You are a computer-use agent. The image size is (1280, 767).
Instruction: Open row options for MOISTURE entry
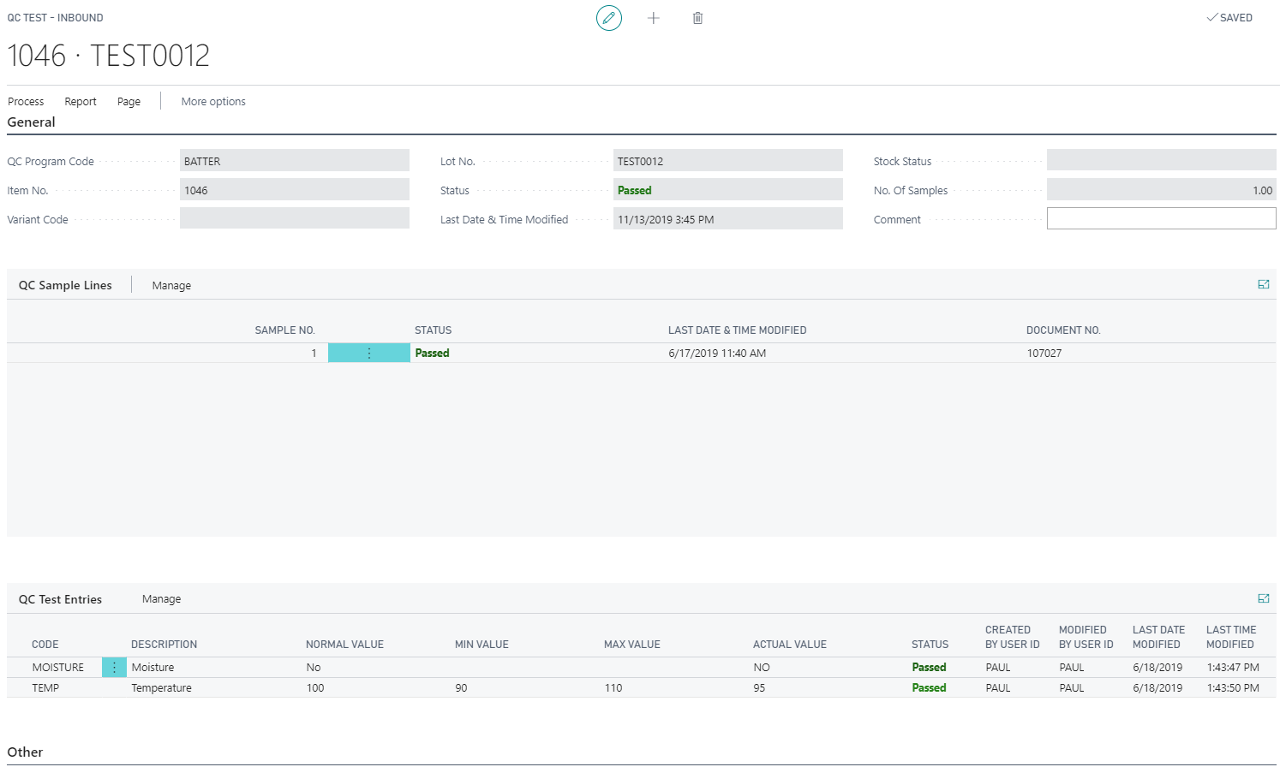[114, 668]
